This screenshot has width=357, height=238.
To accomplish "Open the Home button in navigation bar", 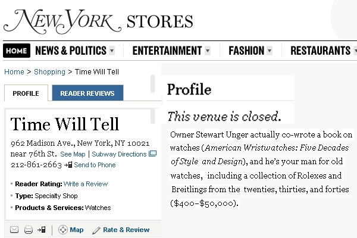I will coord(17,51).
